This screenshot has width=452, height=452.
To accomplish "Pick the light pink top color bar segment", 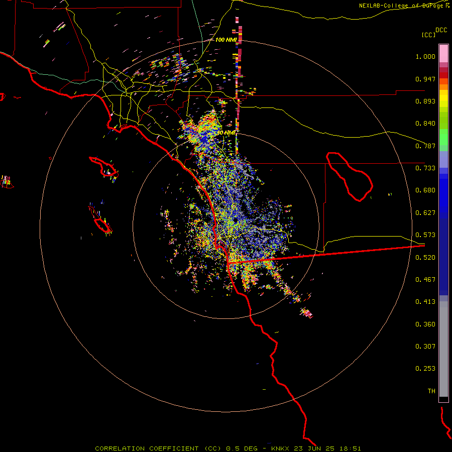I will 443,54.
